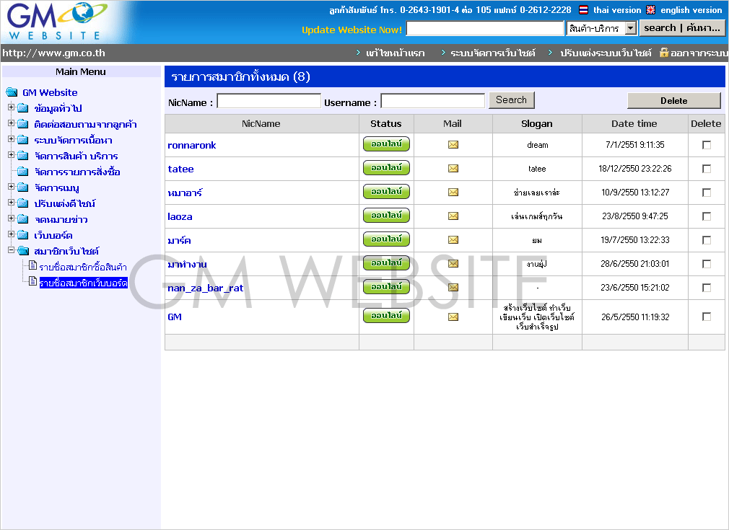Screen dimensions: 729x530
Task: Open mail icon for ronnaronk
Action: coord(453,145)
